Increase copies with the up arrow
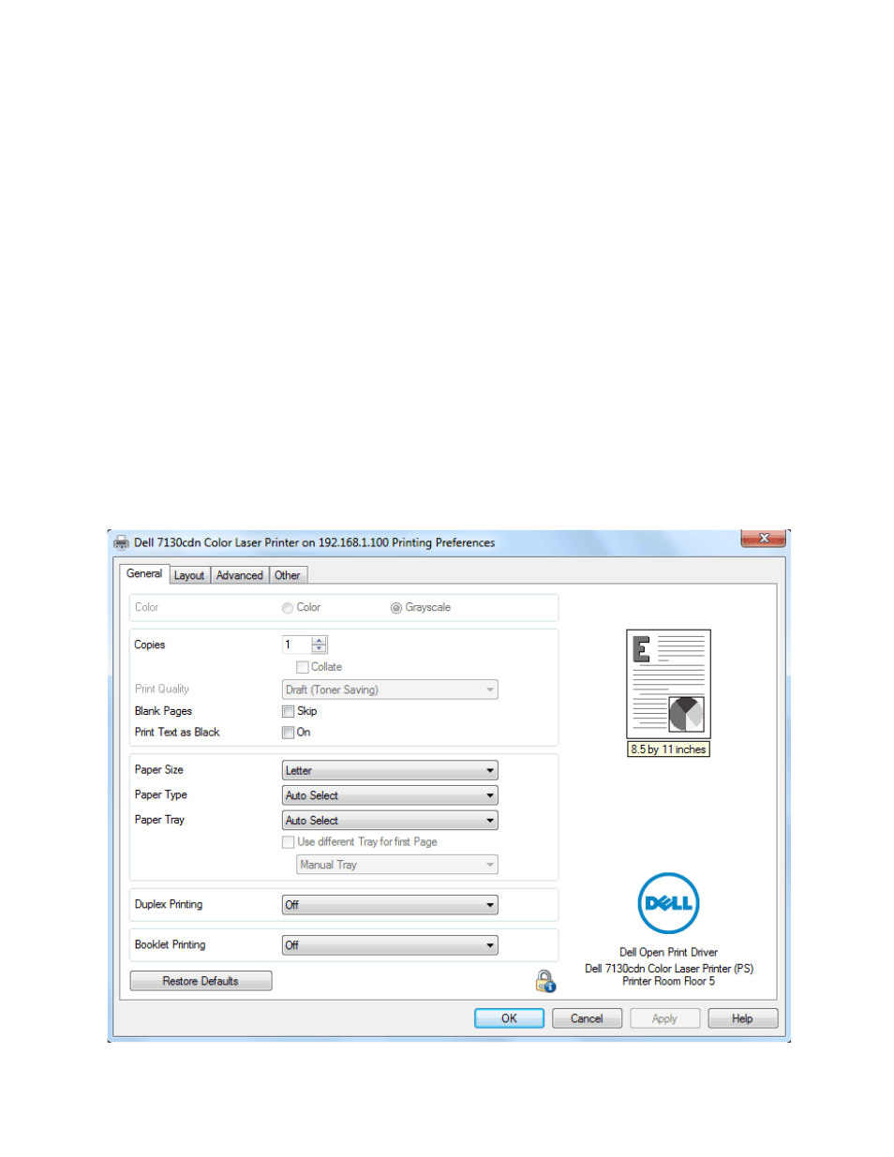The height and width of the screenshot is (1157, 894). point(320,641)
